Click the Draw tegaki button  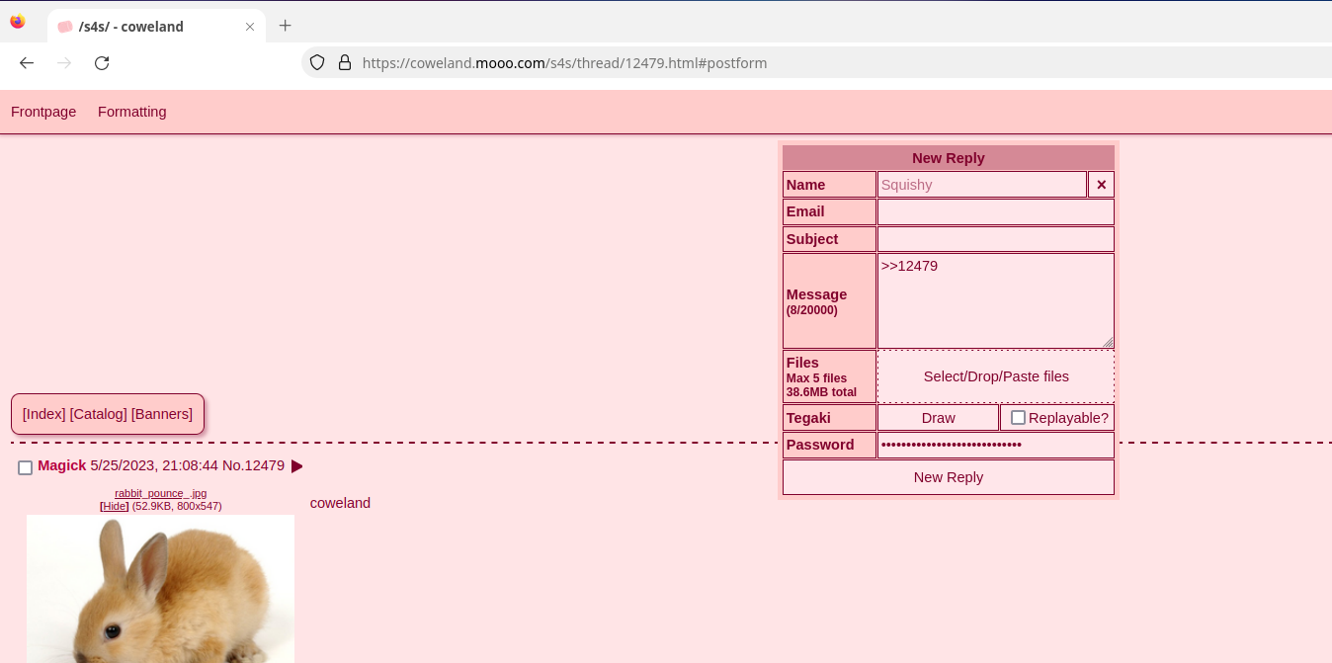(938, 418)
